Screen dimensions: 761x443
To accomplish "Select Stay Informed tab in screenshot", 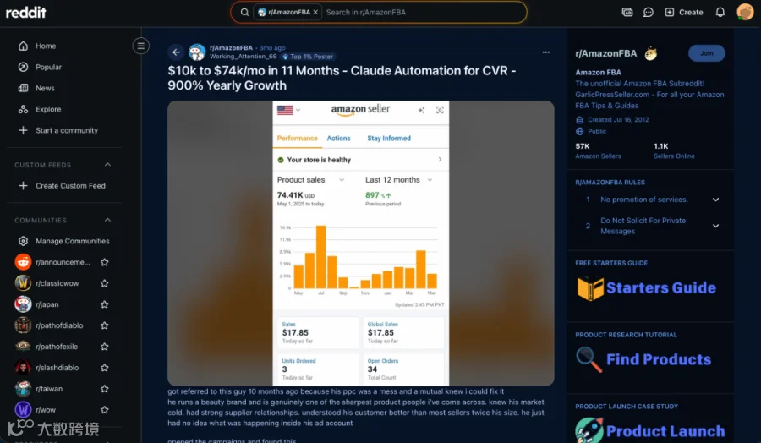I will (x=389, y=139).
